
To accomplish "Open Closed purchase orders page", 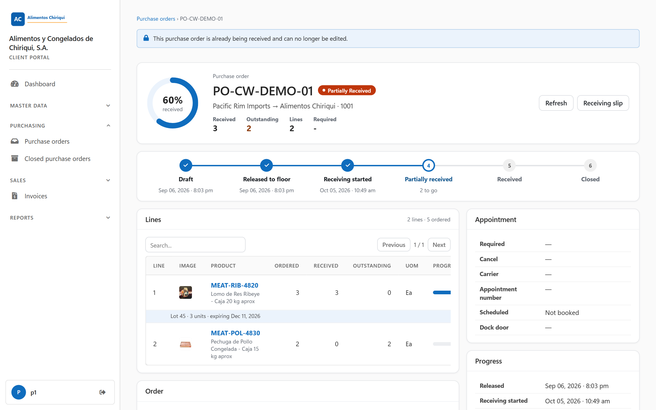I will pos(57,159).
